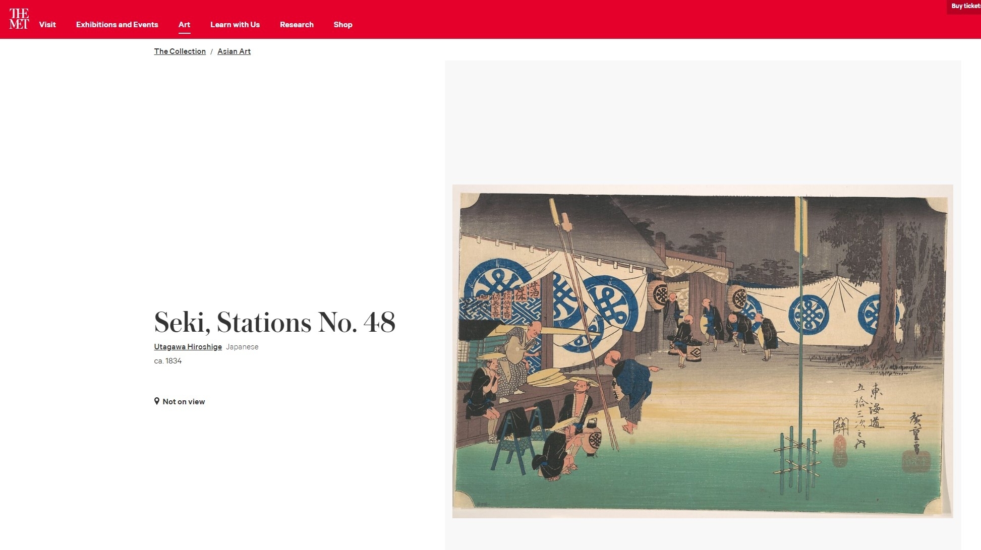981x550 pixels.
Task: Open Exhibitions and Events menu
Action: pyautogui.click(x=117, y=25)
